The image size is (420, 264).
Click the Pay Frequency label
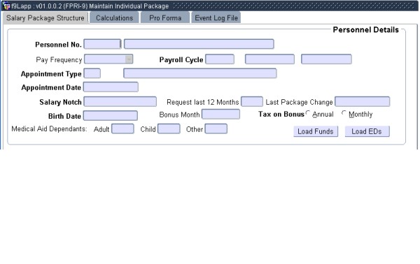click(x=59, y=60)
